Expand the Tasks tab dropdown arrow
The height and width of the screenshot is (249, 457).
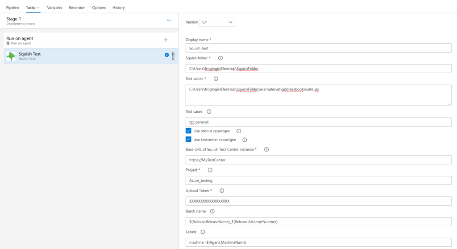pos(38,8)
